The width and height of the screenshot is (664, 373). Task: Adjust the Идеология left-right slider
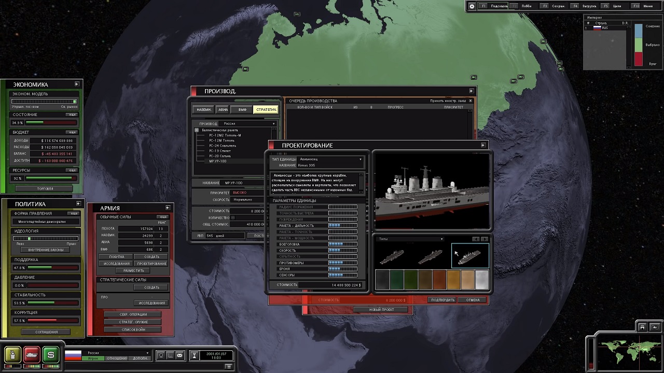click(x=46, y=238)
